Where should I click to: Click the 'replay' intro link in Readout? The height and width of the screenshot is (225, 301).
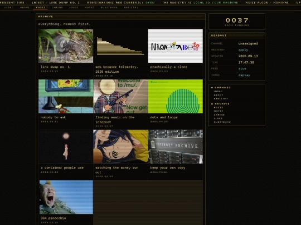click(x=244, y=75)
